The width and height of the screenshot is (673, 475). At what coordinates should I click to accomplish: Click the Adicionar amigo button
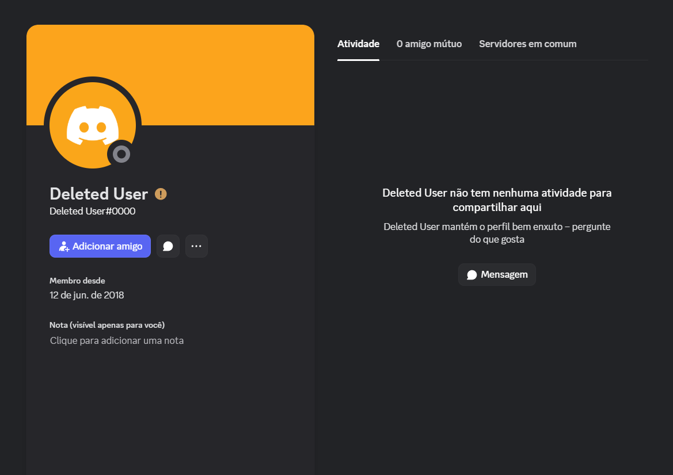(x=100, y=246)
